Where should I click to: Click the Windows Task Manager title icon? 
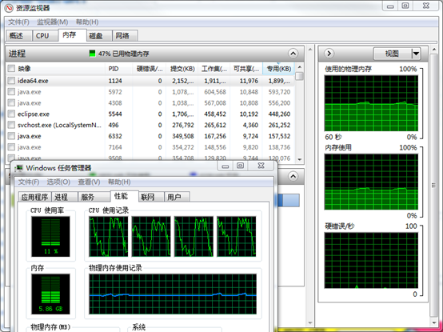coord(19,168)
